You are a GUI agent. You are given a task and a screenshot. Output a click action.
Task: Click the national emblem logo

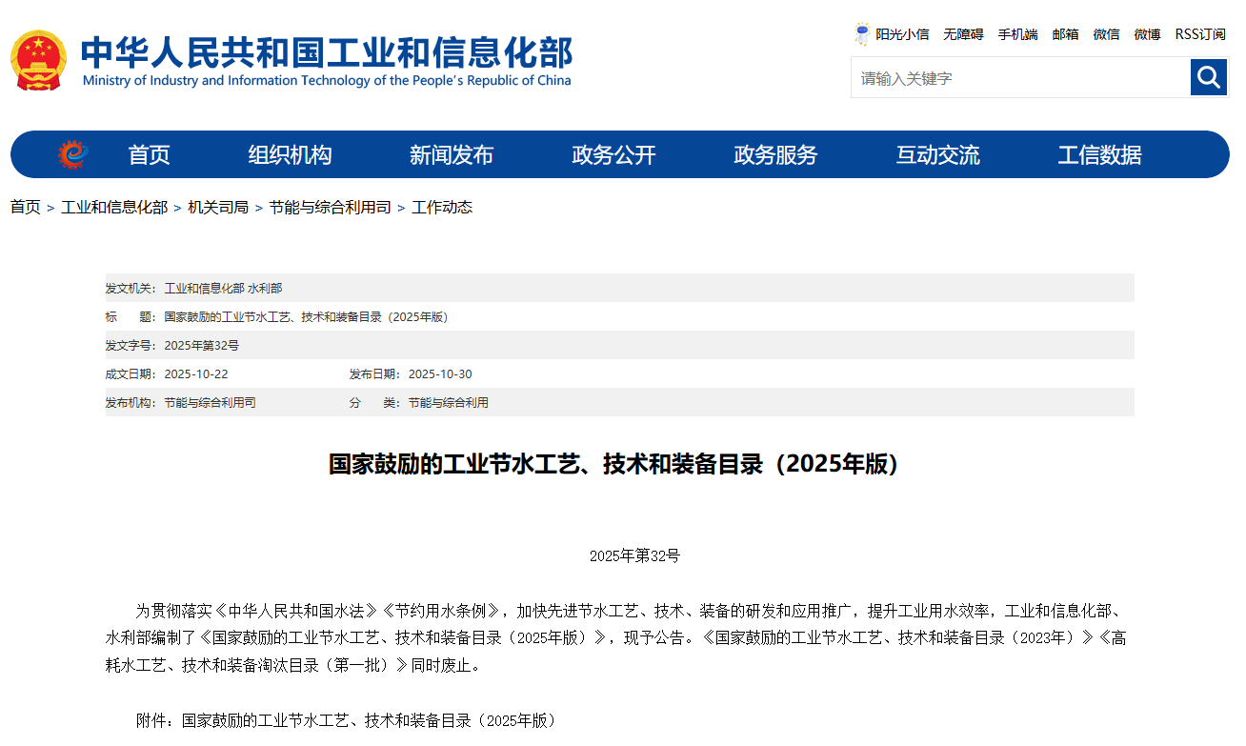pyautogui.click(x=38, y=60)
